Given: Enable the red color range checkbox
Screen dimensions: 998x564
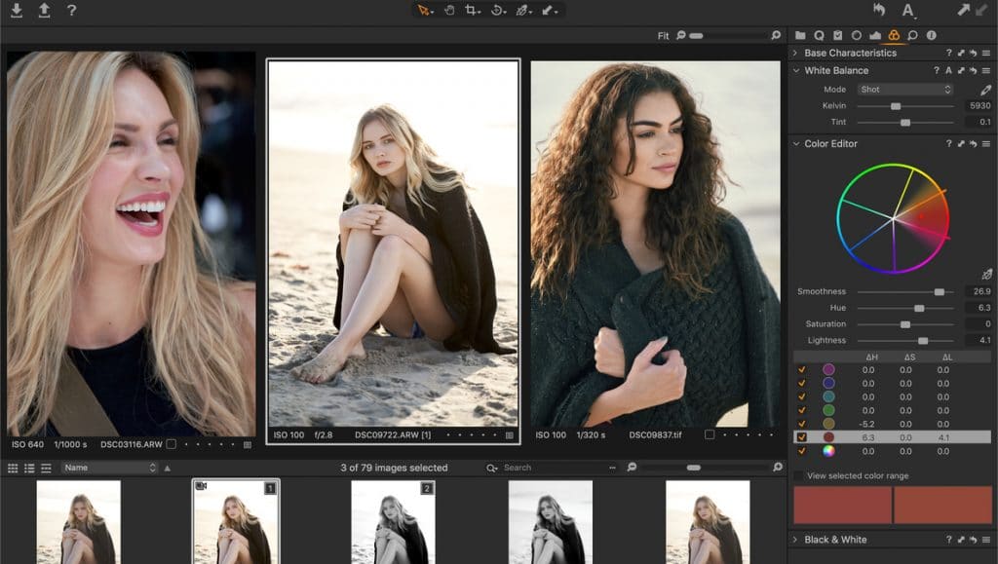Looking at the screenshot, I should 802,434.
